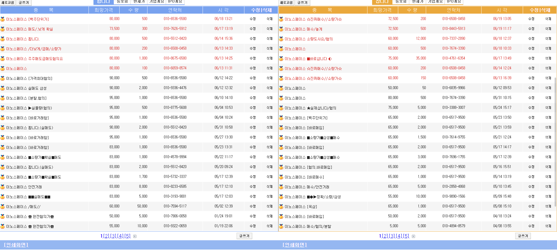Screen dimensions: 557x251
Task: Open buy listing '이노스페이스 소량도사요/협의'
Action: 309,39
